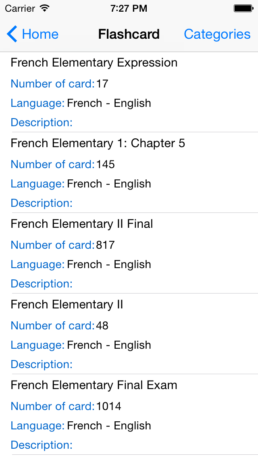258x458 pixels.
Task: Select the French Elementary II Final deck
Action: point(82,224)
